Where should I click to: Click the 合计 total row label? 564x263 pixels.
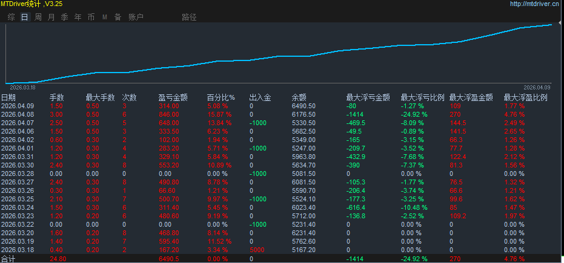pyautogui.click(x=8, y=259)
